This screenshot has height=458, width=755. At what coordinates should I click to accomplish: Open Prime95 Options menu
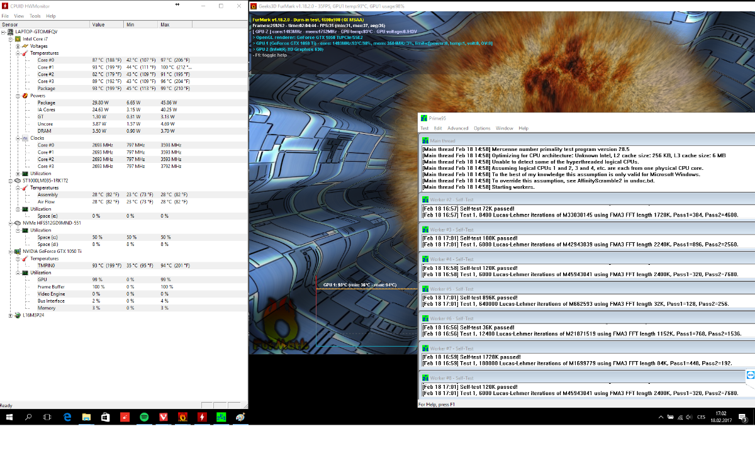tap(482, 128)
